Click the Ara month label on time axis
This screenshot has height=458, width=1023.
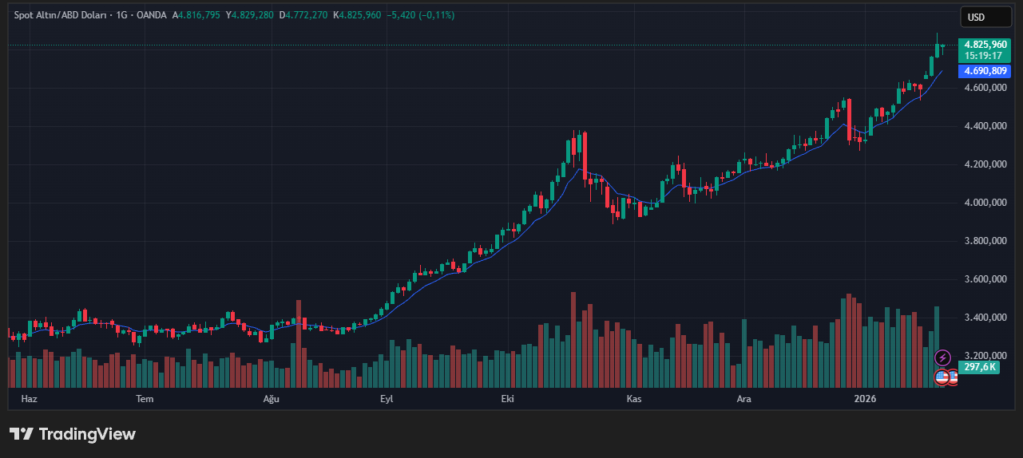[743, 398]
